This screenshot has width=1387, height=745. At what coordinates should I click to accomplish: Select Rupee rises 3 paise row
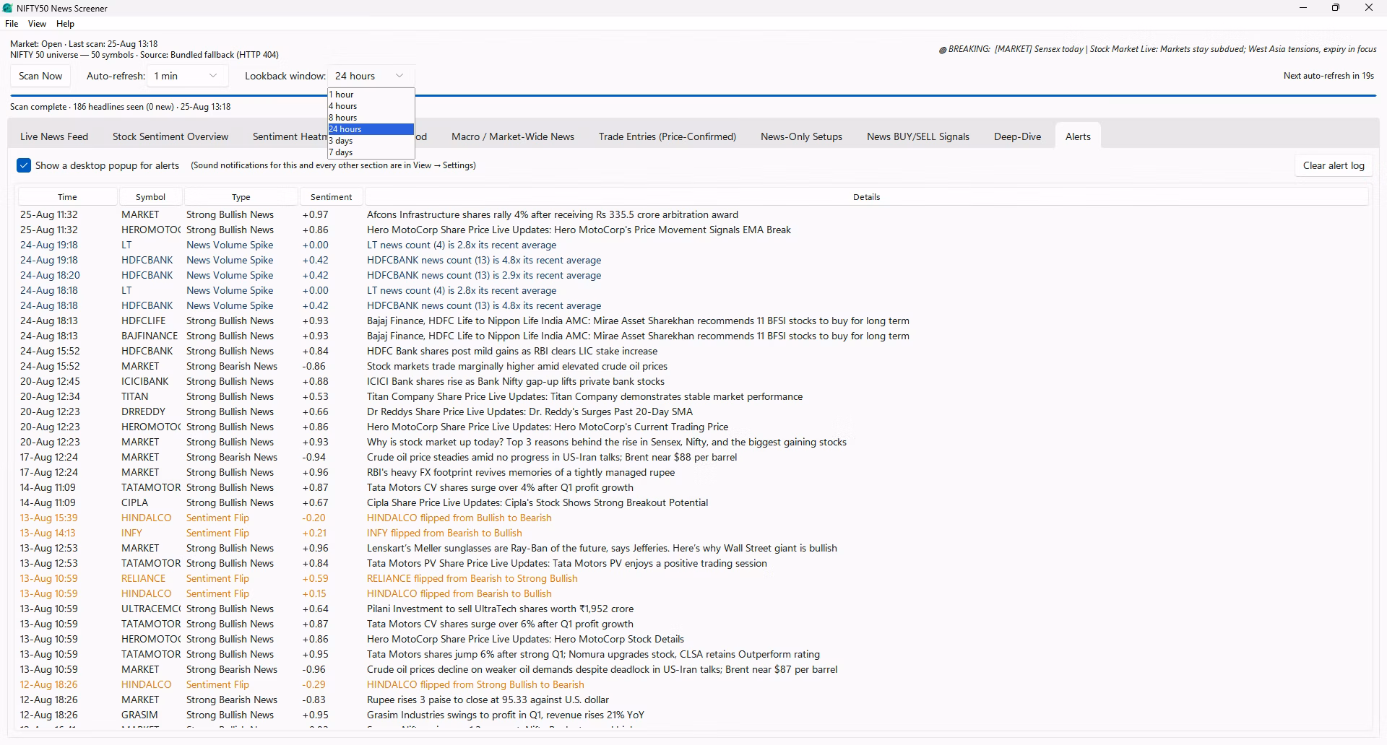click(x=693, y=700)
